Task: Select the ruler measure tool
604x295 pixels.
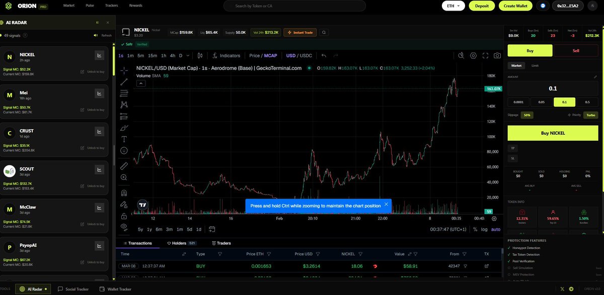Action: [124, 165]
